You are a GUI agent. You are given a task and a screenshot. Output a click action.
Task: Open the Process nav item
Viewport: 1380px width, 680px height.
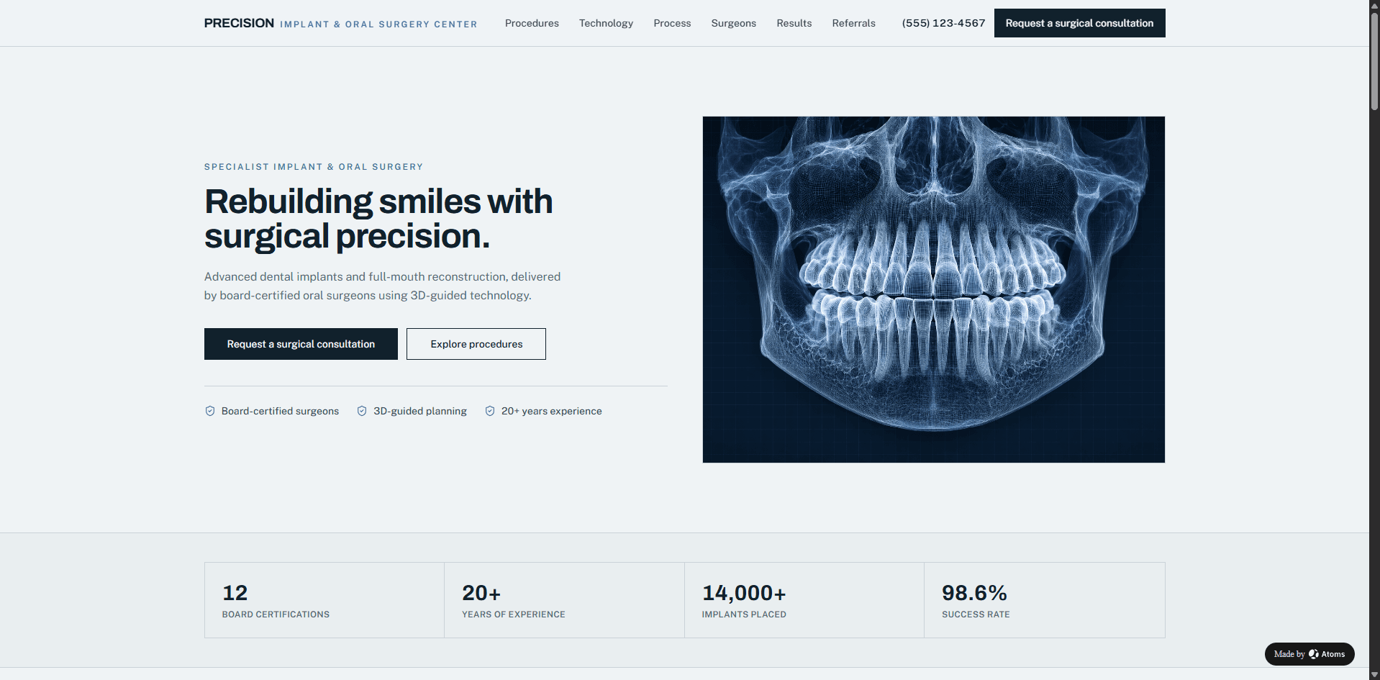(672, 23)
